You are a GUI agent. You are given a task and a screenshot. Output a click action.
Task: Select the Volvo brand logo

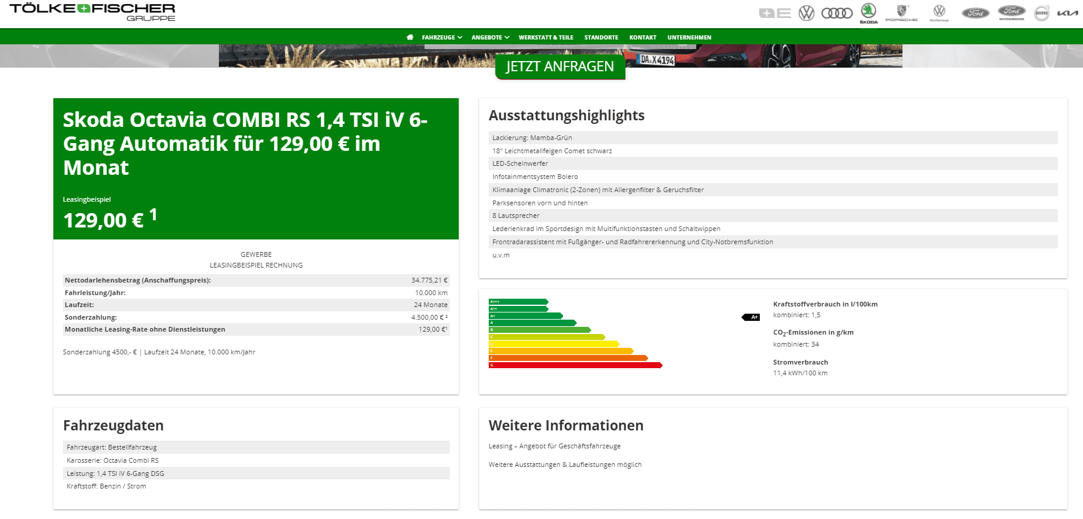[x=1042, y=13]
